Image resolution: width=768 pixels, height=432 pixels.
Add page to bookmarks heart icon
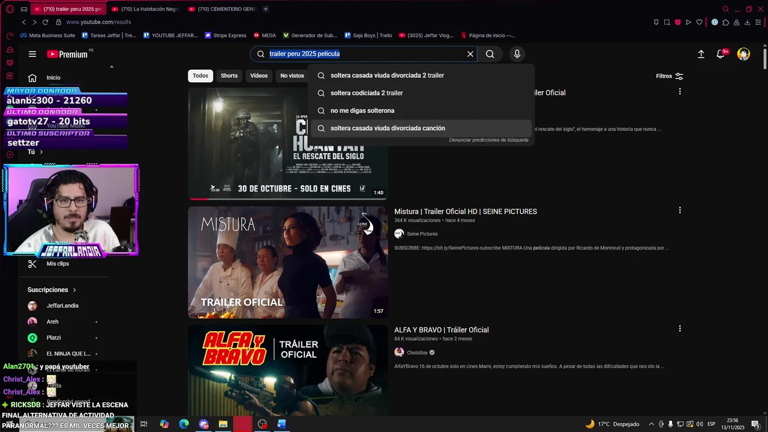click(700, 22)
